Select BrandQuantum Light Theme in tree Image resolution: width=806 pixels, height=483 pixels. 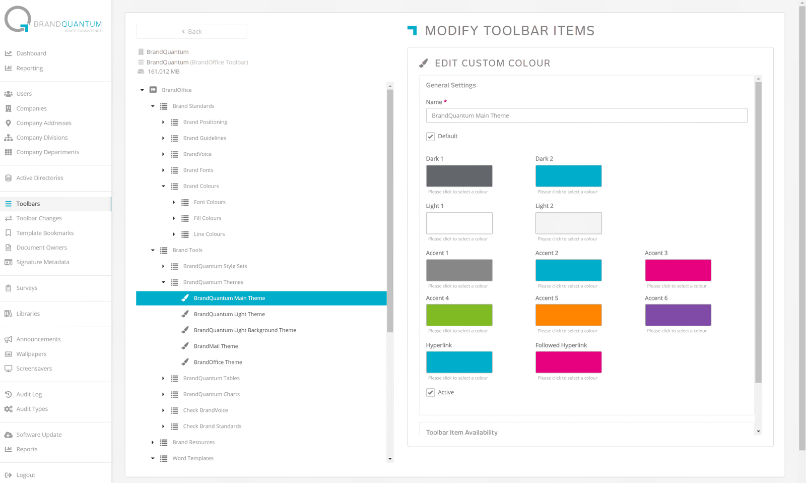pyautogui.click(x=229, y=314)
